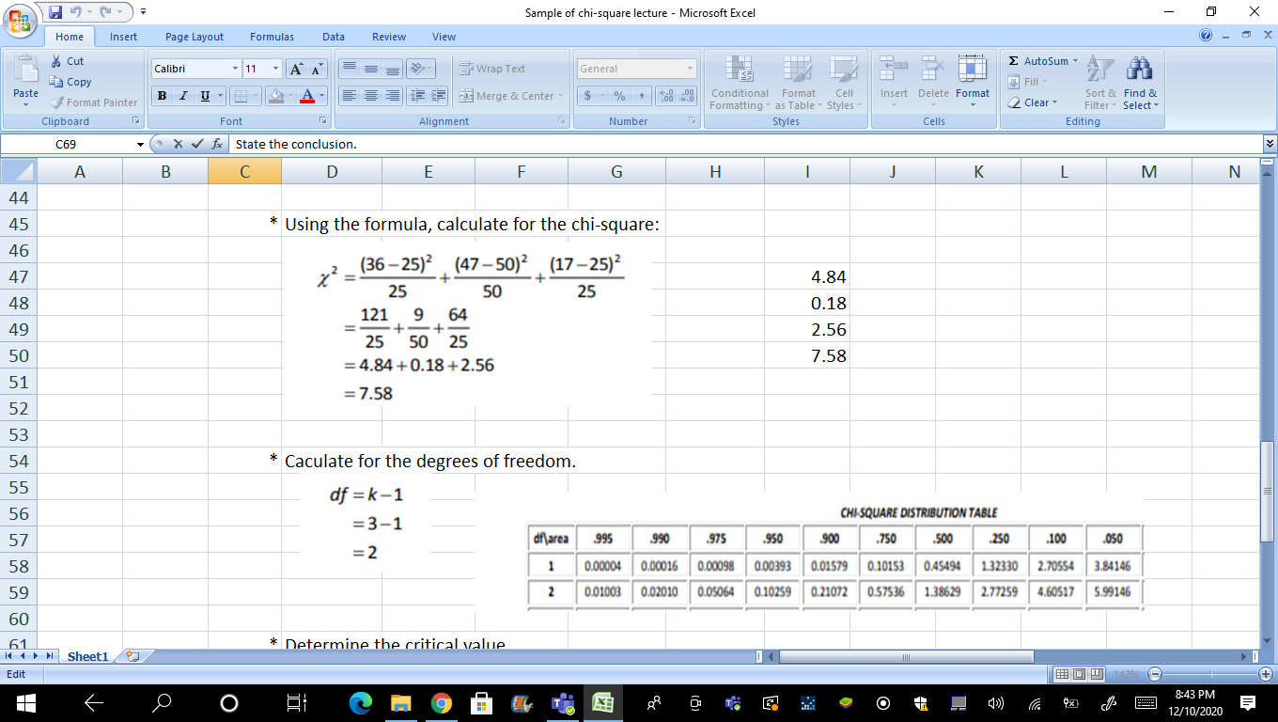The image size is (1278, 722).
Task: Open Microsoft Edge from the taskbar
Action: point(360,702)
